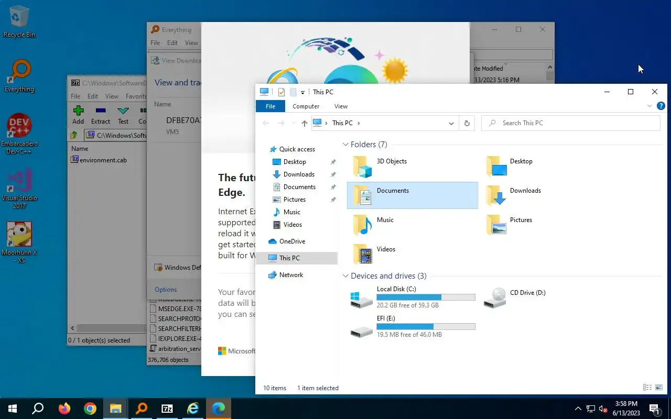Open Google Chrome from the taskbar
Image resolution: width=671 pixels, height=419 pixels.
pyautogui.click(x=90, y=409)
